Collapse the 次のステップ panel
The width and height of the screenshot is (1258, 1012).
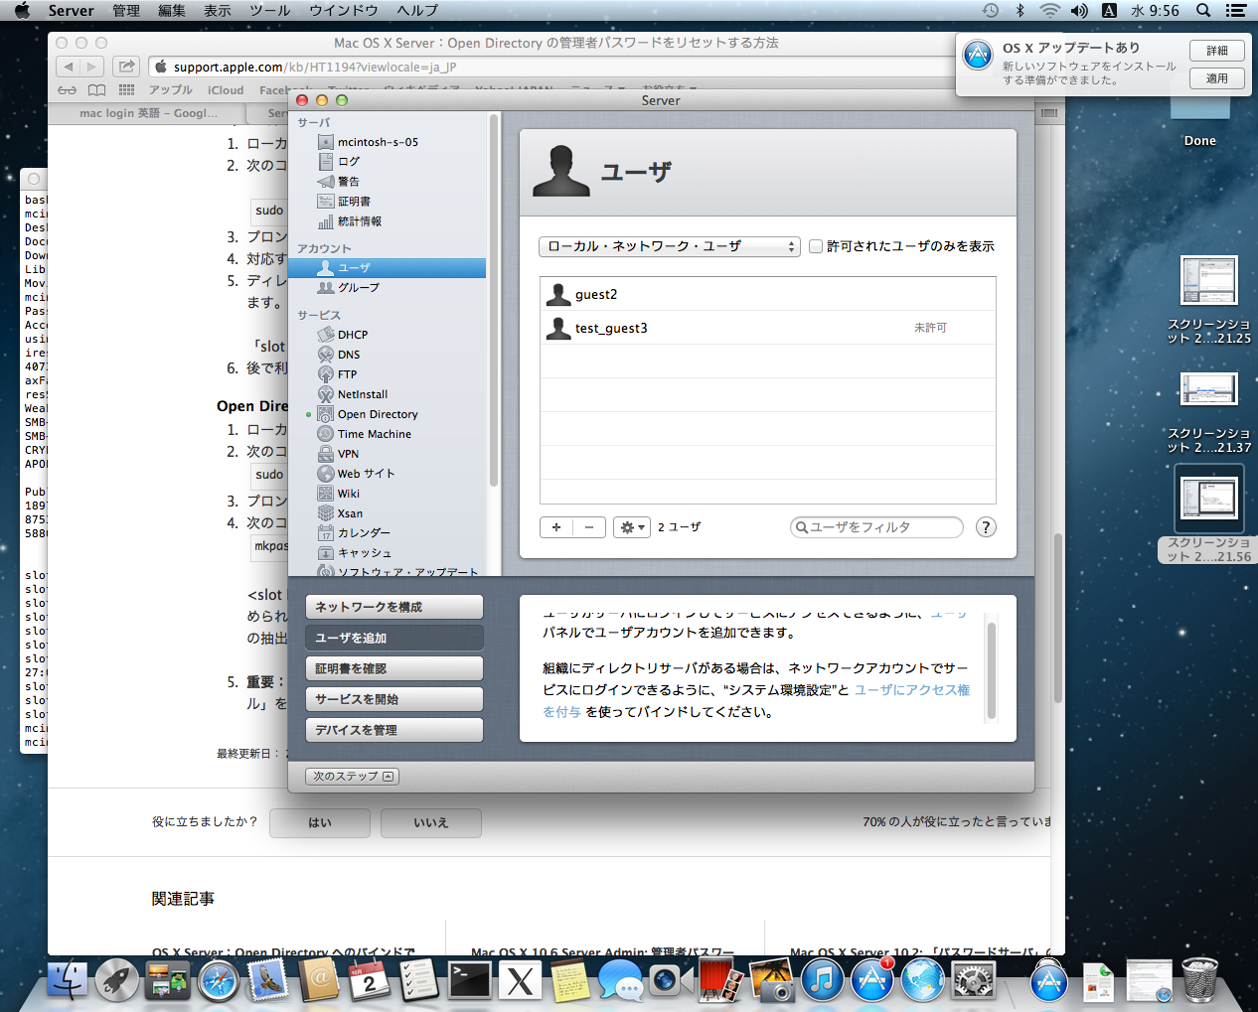353,777
